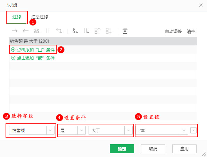This screenshot has height=157, width=207.
Task: Switch to the 汇总过滤 tab
Action: click(x=40, y=17)
